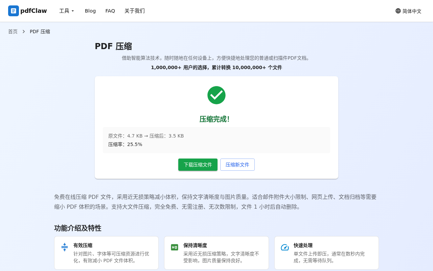Go to the Blog page

pos(90,11)
